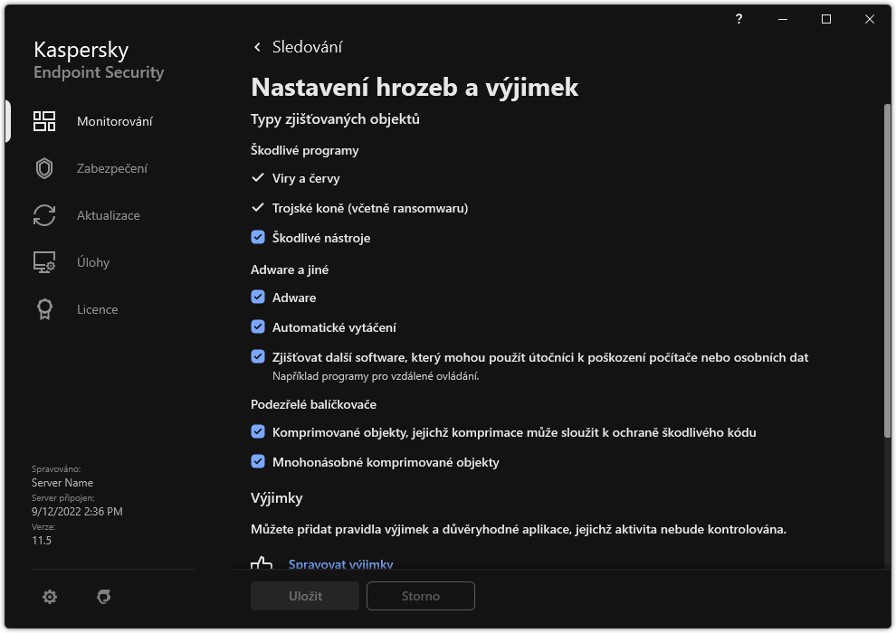The height and width of the screenshot is (633, 896).
Task: Disable the Škodlivé nástroje checkbox
Action: point(258,238)
